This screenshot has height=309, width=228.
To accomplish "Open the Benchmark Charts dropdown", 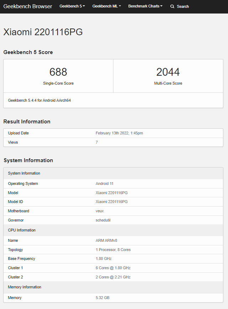I will tap(145, 6).
